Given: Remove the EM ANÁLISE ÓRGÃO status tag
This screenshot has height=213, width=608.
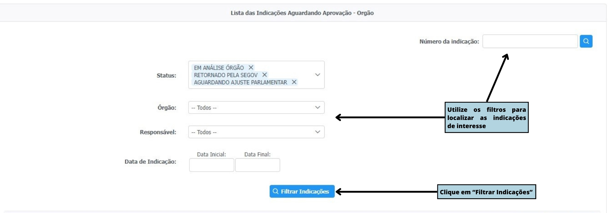Looking at the screenshot, I should [251, 67].
